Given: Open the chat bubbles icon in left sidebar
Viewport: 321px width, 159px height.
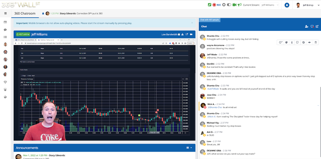Looking at the screenshot, I should point(5,30).
